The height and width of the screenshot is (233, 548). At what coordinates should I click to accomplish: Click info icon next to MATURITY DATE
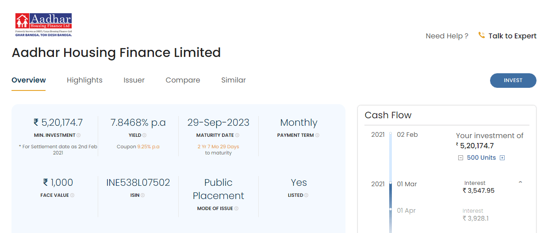tap(237, 135)
